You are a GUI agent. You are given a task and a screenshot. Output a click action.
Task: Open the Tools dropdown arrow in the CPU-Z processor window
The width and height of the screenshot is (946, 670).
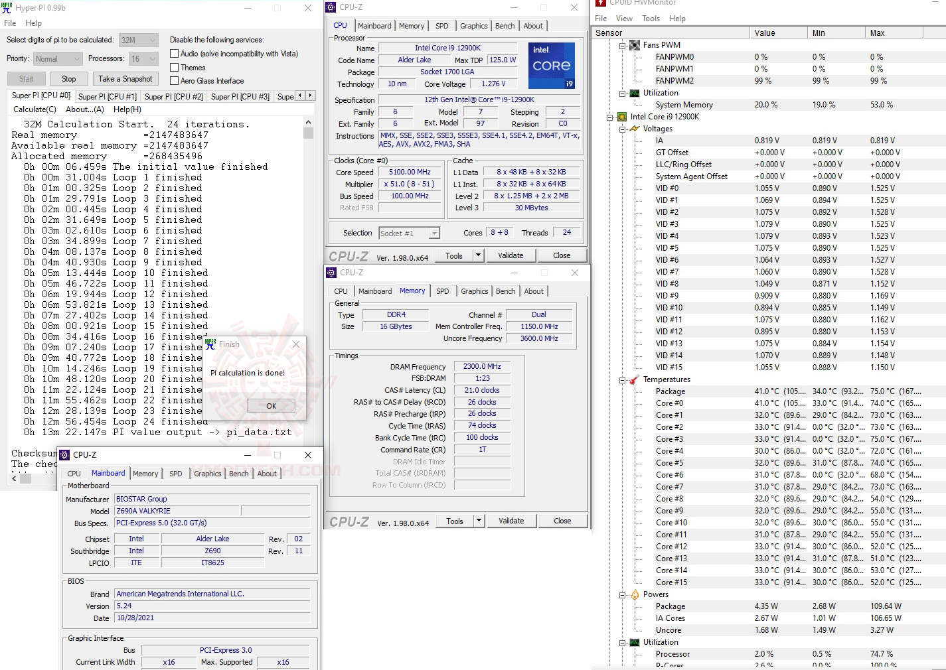click(x=478, y=255)
